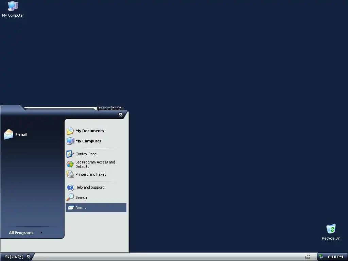Viewport: 348px width, 261px height.
Task: Click the Start button
Action: point(17,257)
